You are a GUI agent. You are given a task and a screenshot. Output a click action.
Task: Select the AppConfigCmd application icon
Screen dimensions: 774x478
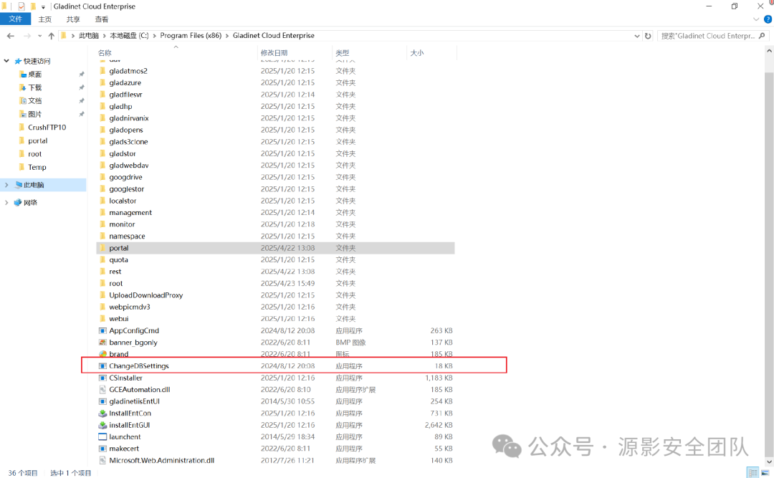[x=102, y=330]
